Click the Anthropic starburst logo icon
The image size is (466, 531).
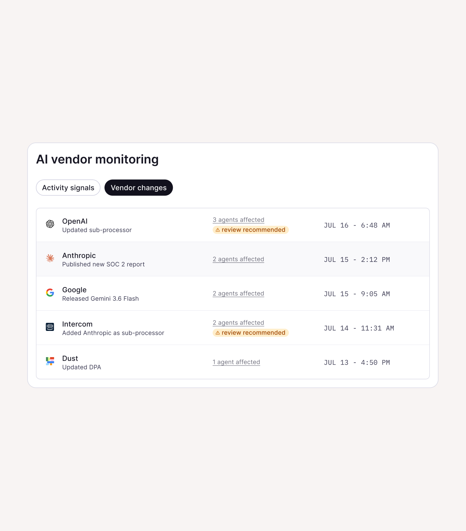pyautogui.click(x=50, y=258)
